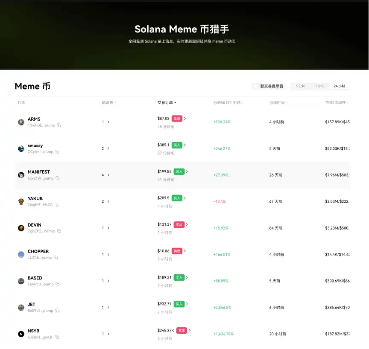Expand the ARMS order arrow
Image resolution: width=369 pixels, height=349 pixels.
coord(185,119)
